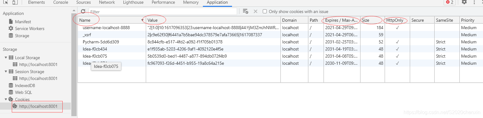Image resolution: width=483 pixels, height=118 pixels.
Task: Click value 5b0539d0-bed1-4487-a877-894db072f4b9
Action: (x=187, y=56)
